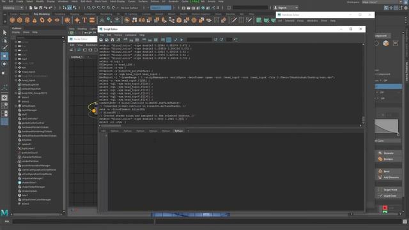
Task: Create a polygon cube from the shelf
Action: click(20, 20)
